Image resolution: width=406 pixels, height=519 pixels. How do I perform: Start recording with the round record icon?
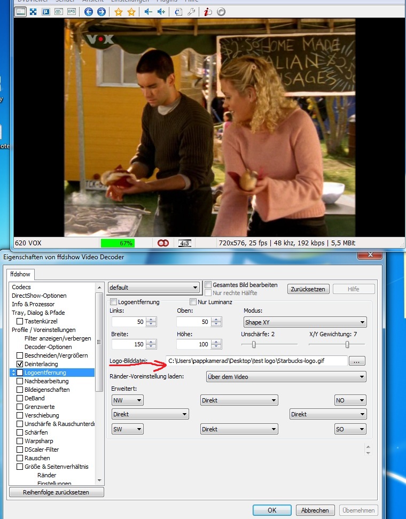coord(221,12)
